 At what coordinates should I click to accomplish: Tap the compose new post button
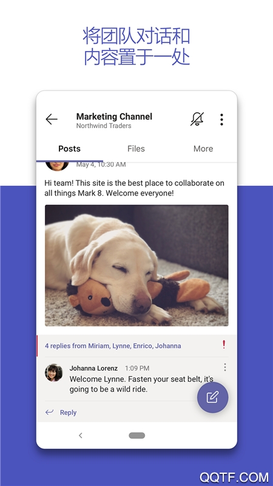pos(213,397)
